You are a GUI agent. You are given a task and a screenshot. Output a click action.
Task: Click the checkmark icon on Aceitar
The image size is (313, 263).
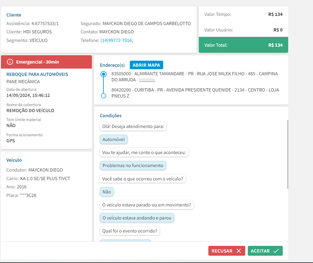(x=276, y=251)
